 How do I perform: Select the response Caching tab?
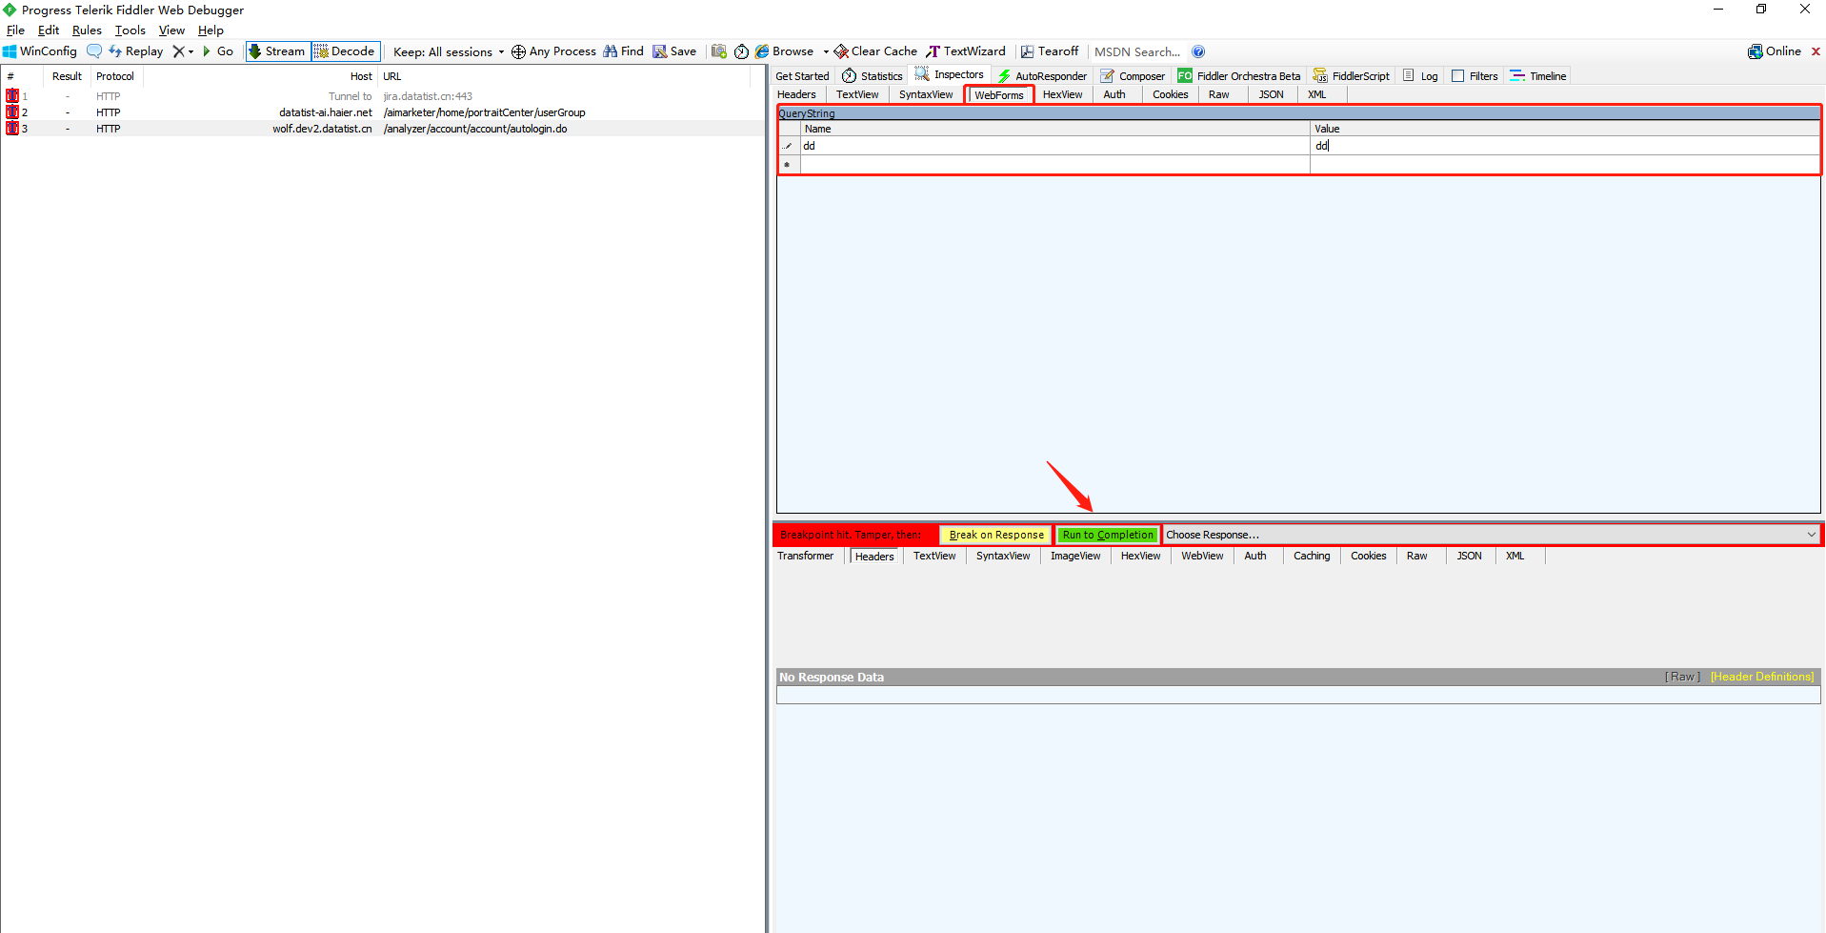[x=1312, y=556]
